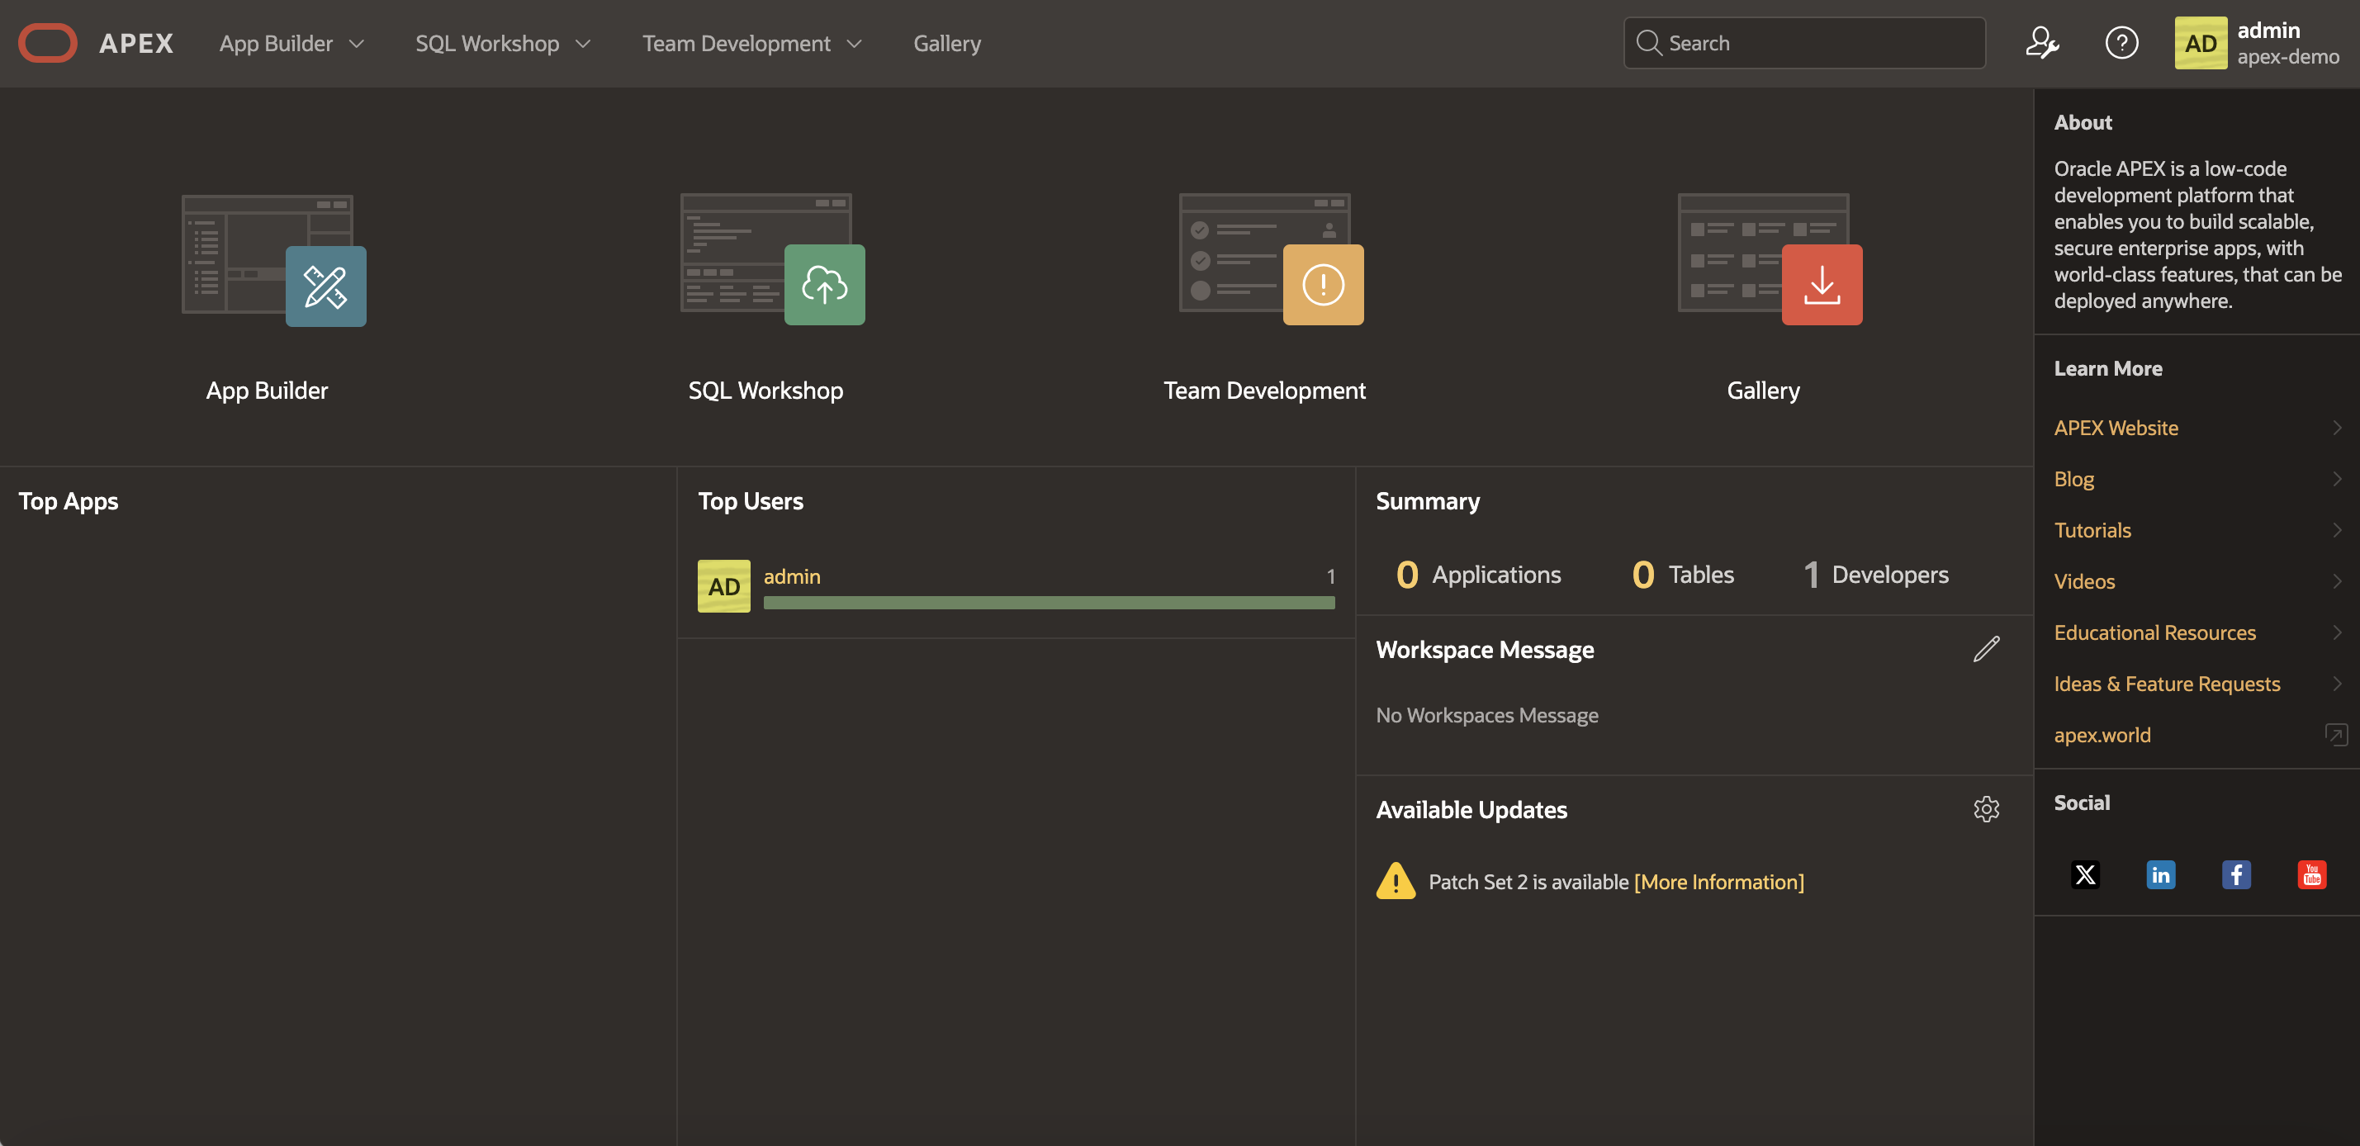Click the Administration user-wrench icon
Viewport: 2360px width, 1146px height.
tap(2041, 43)
